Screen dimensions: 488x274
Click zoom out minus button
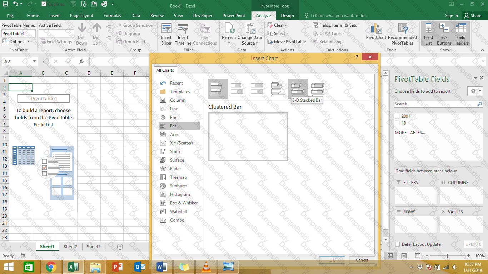pos(427,256)
